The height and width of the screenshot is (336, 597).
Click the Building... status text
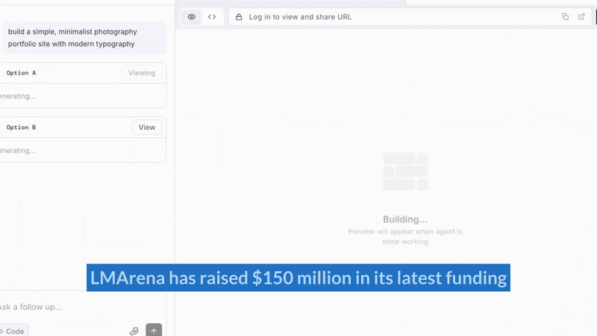point(405,220)
